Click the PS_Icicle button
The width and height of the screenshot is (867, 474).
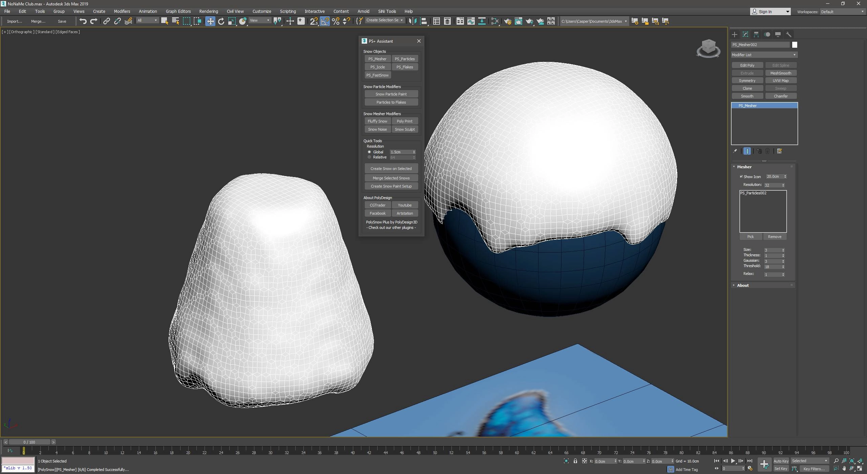377,67
